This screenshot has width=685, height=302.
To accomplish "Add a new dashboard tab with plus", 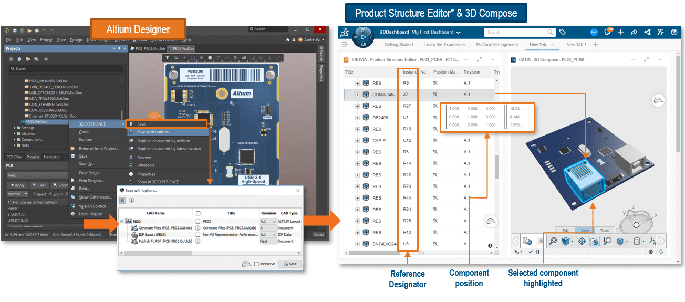I will pos(595,45).
